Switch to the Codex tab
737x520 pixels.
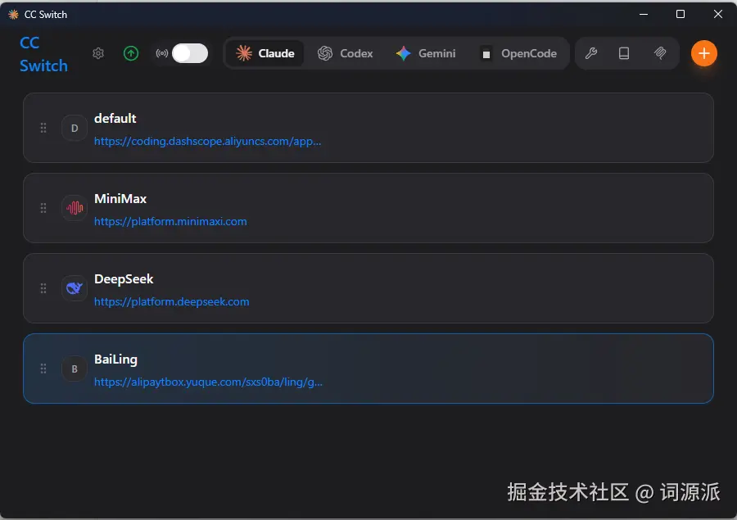click(345, 53)
